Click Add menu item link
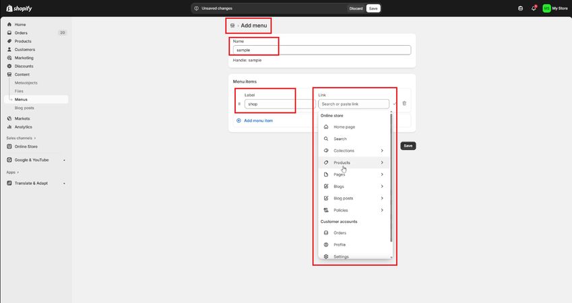Screen dimensions: 572x303 pos(258,121)
